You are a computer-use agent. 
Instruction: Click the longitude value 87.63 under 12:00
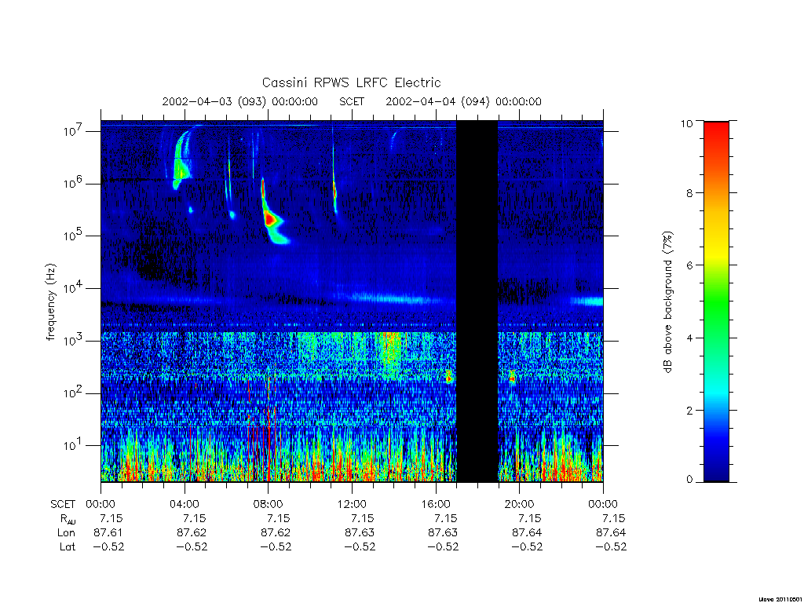(360, 533)
